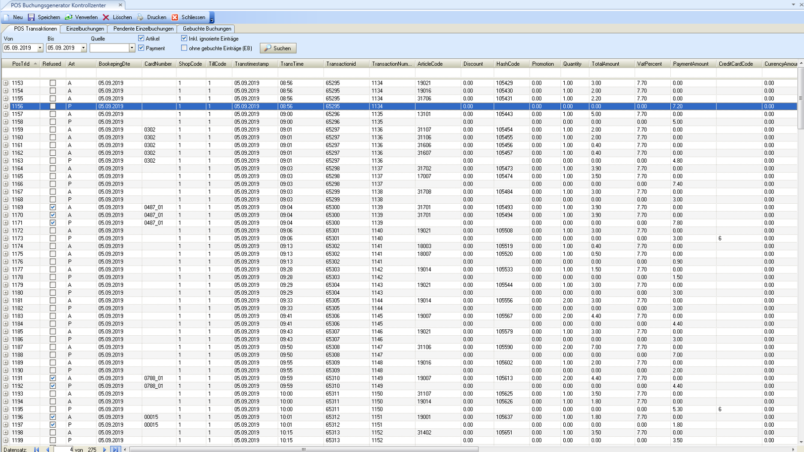Switch to the Einzelbuchungen tab
The image size is (804, 452).
tap(85, 29)
